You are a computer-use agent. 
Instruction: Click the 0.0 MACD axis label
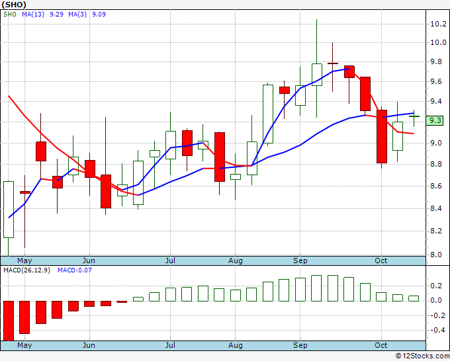click(x=436, y=301)
